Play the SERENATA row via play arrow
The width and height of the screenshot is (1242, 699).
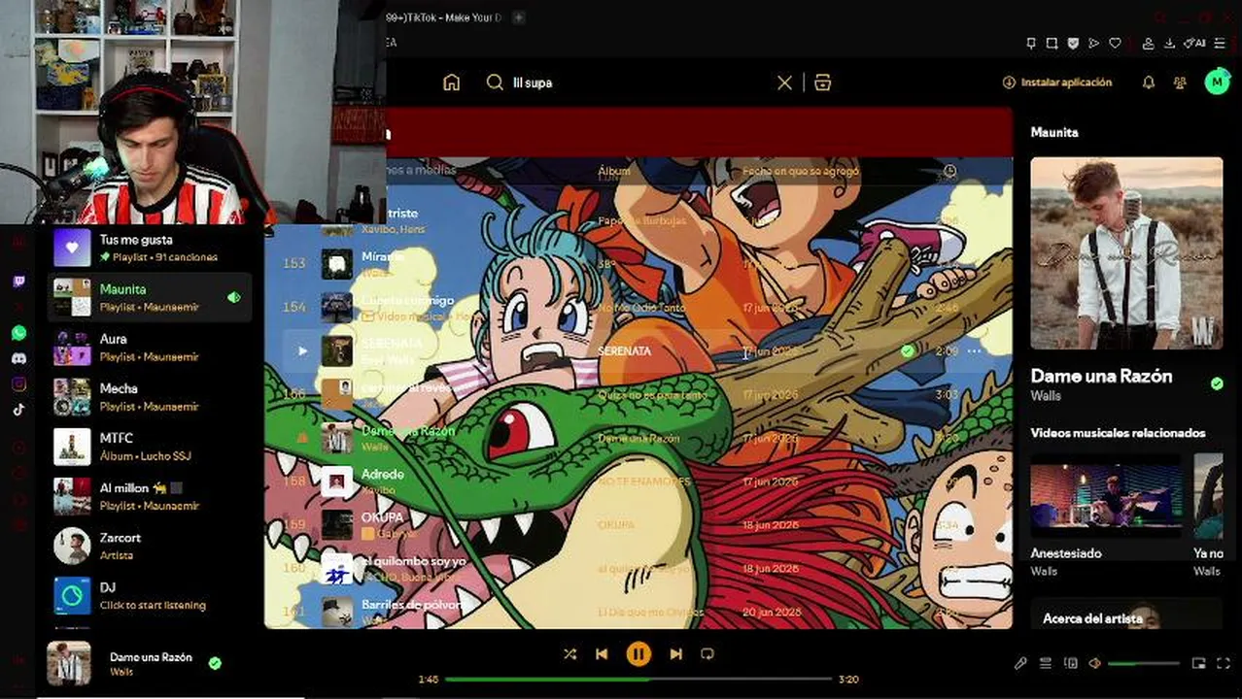tap(302, 350)
